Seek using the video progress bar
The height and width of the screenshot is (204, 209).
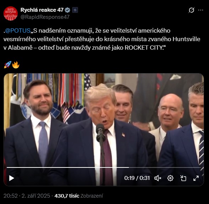104,167
